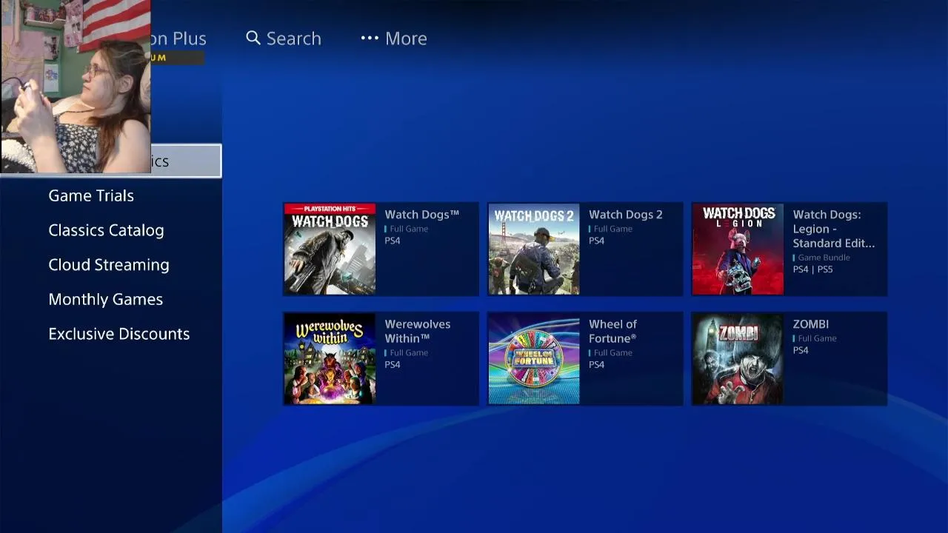Select the highlighted sidebar item above Game Trials
The height and width of the screenshot is (533, 948).
[x=111, y=161]
